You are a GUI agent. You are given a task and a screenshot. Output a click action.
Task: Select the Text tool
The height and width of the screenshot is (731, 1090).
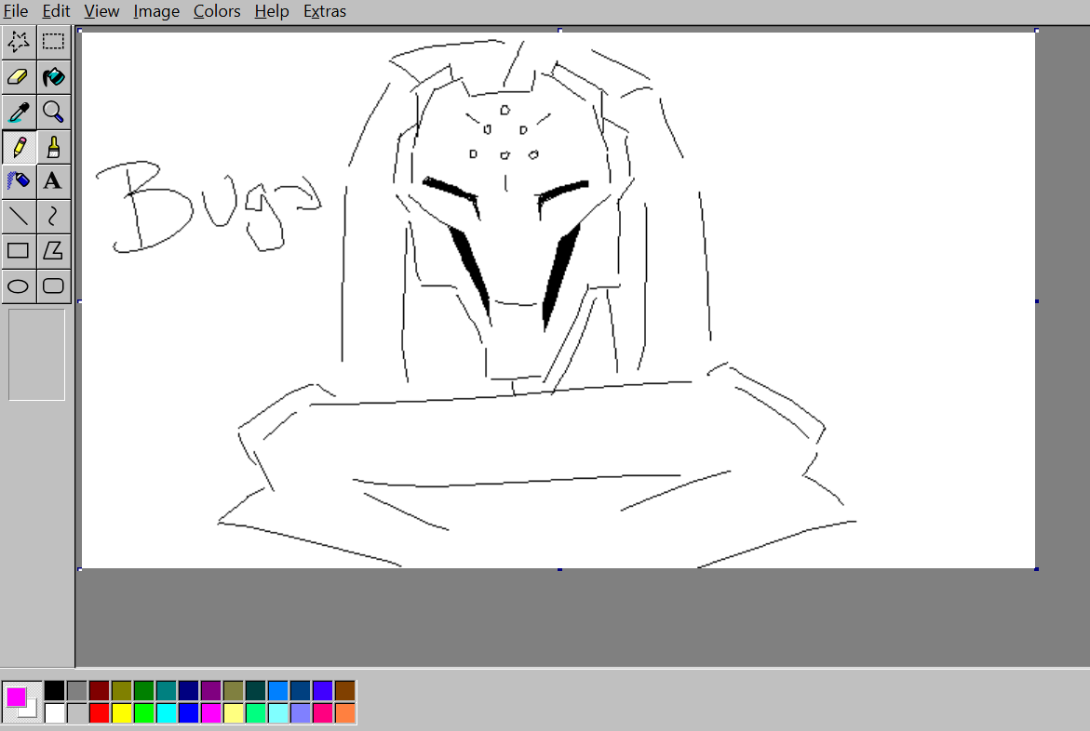54,181
